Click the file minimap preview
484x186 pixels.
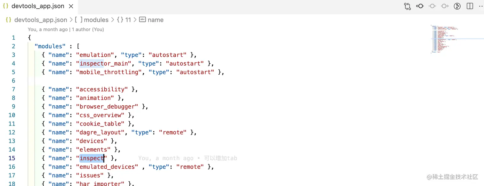[x=445, y=39]
